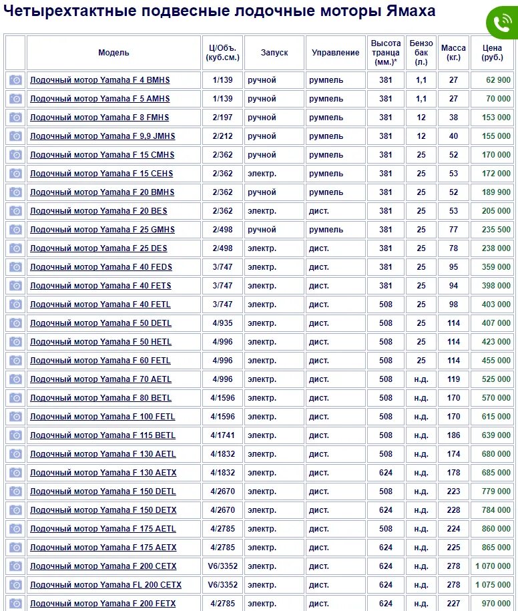Open photo icon for Yamaha F 50 DETL
This screenshot has width=518, height=611.
coord(15,323)
